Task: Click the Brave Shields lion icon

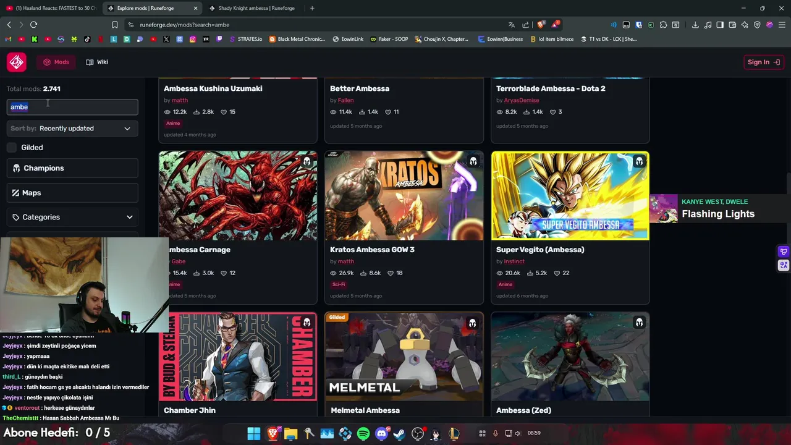Action: pyautogui.click(x=541, y=25)
